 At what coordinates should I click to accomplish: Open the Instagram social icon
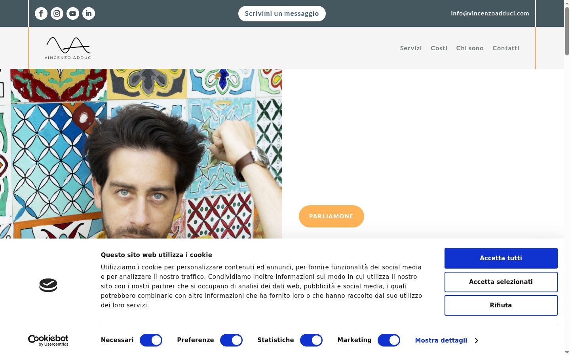coord(57,13)
